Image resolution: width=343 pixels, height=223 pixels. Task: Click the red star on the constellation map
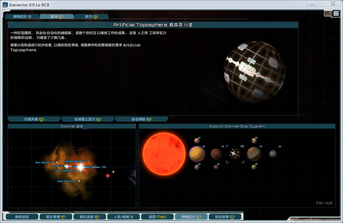108,176
